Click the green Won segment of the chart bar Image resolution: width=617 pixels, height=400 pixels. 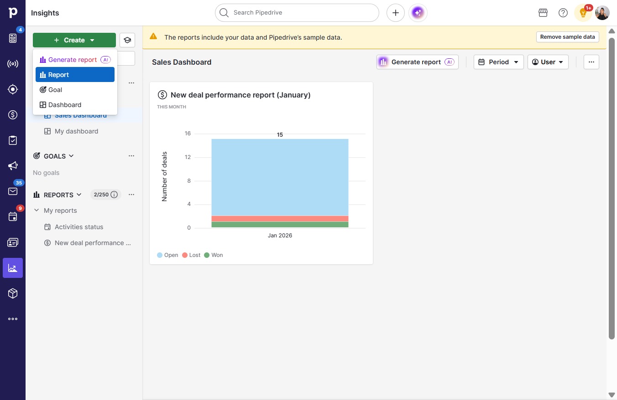click(x=280, y=225)
